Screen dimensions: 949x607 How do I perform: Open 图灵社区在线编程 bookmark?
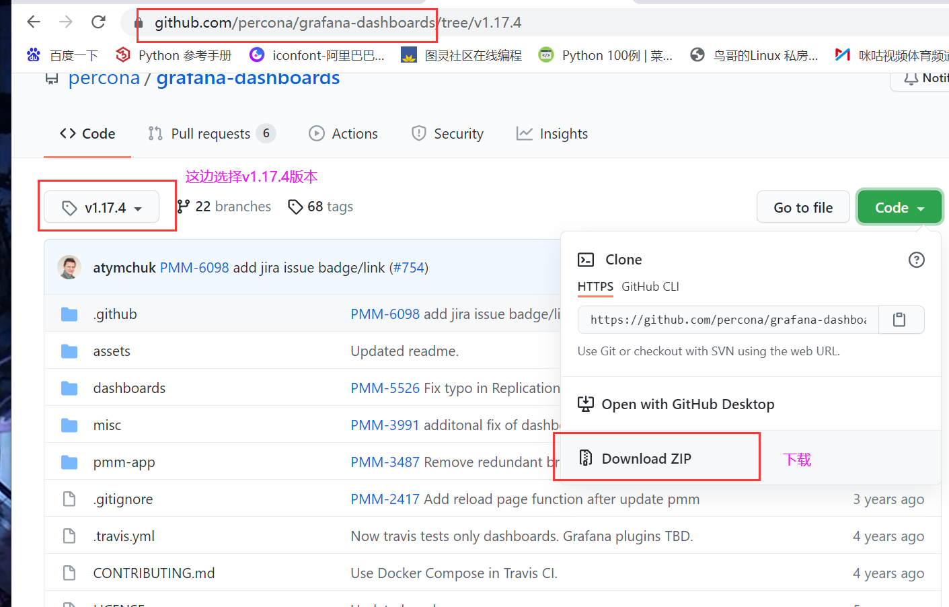pyautogui.click(x=461, y=55)
